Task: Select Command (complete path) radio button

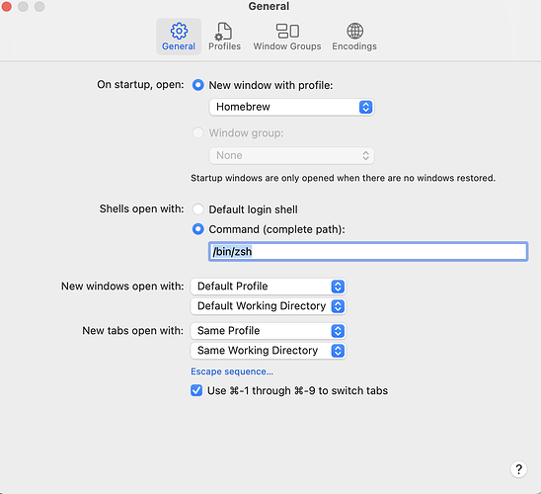Action: pyautogui.click(x=198, y=229)
